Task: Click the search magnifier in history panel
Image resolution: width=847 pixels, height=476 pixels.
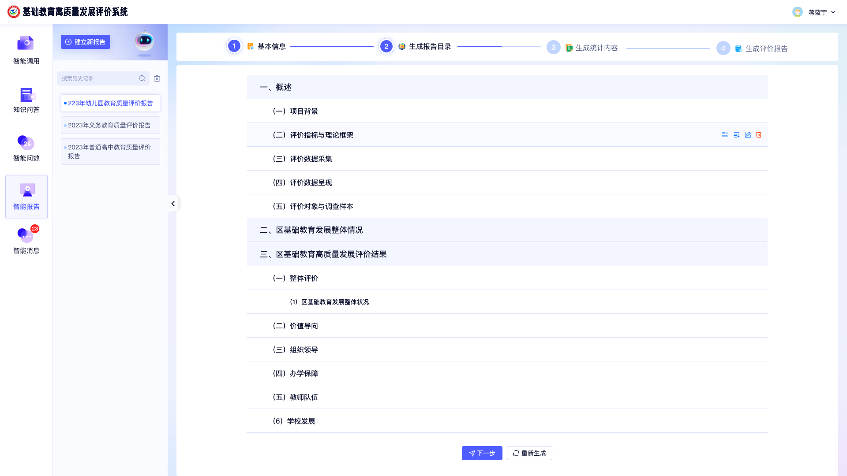Action: tap(142, 78)
